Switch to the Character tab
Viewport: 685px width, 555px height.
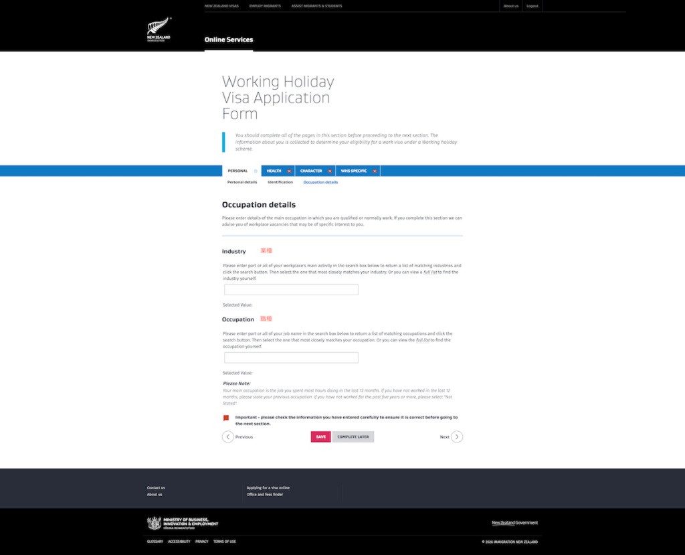click(x=310, y=171)
